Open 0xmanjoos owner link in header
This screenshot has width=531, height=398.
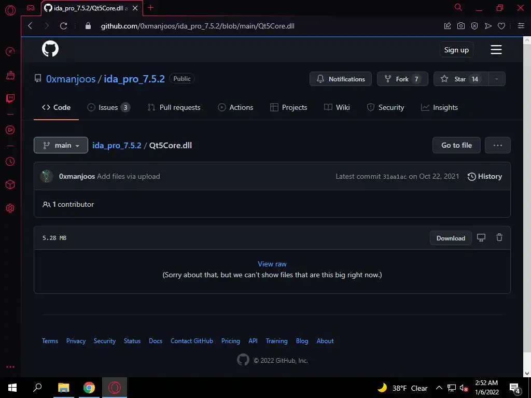pyautogui.click(x=71, y=79)
